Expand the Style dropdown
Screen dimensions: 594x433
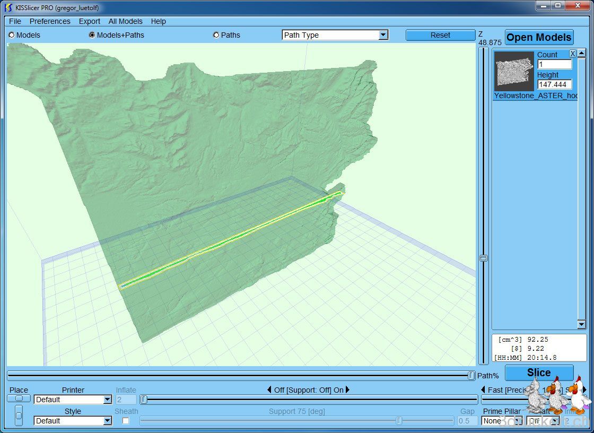point(107,421)
